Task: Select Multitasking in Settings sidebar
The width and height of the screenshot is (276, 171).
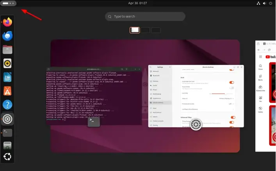Action: pyautogui.click(x=160, y=94)
